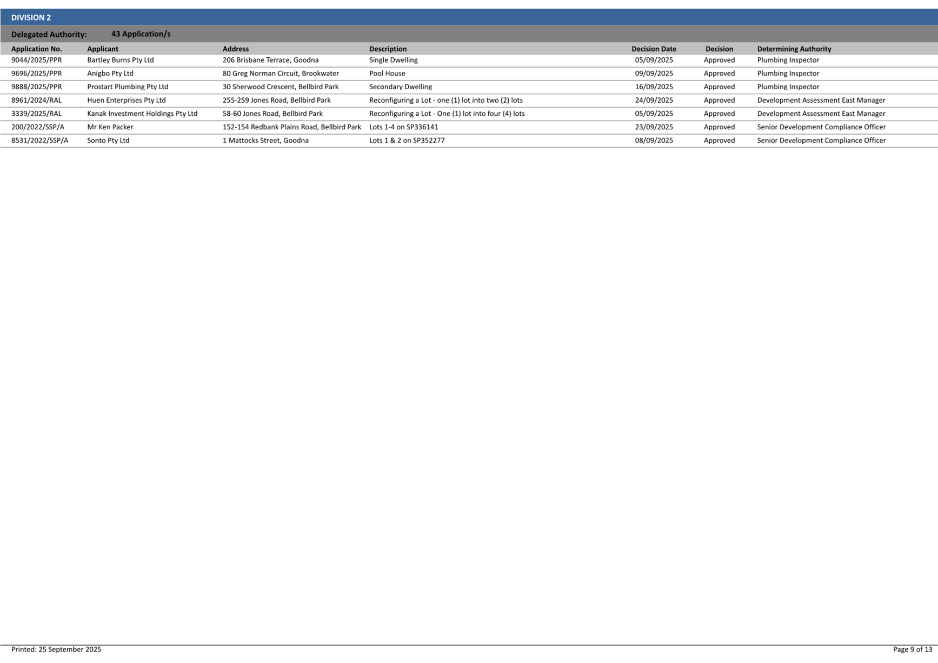The image size is (938, 663).
Task: Click Approved in the Anigbo Pty Ltd row
Action: coord(719,74)
